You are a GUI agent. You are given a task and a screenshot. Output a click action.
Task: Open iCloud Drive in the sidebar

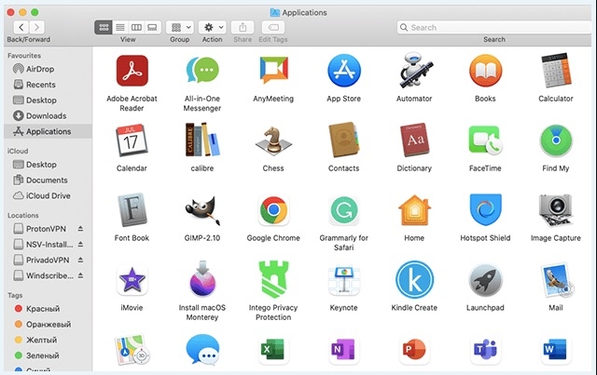[x=48, y=195]
